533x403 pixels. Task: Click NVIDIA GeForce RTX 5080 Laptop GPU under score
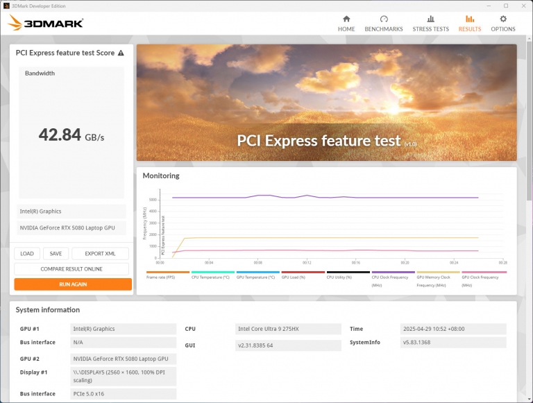(71, 228)
